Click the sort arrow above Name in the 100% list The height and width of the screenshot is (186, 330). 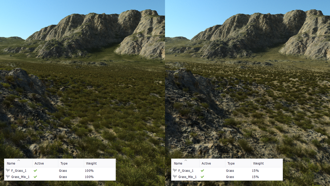[19, 160]
